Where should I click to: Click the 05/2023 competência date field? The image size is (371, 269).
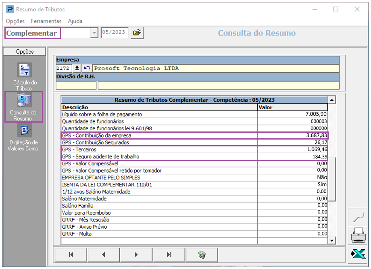point(115,32)
